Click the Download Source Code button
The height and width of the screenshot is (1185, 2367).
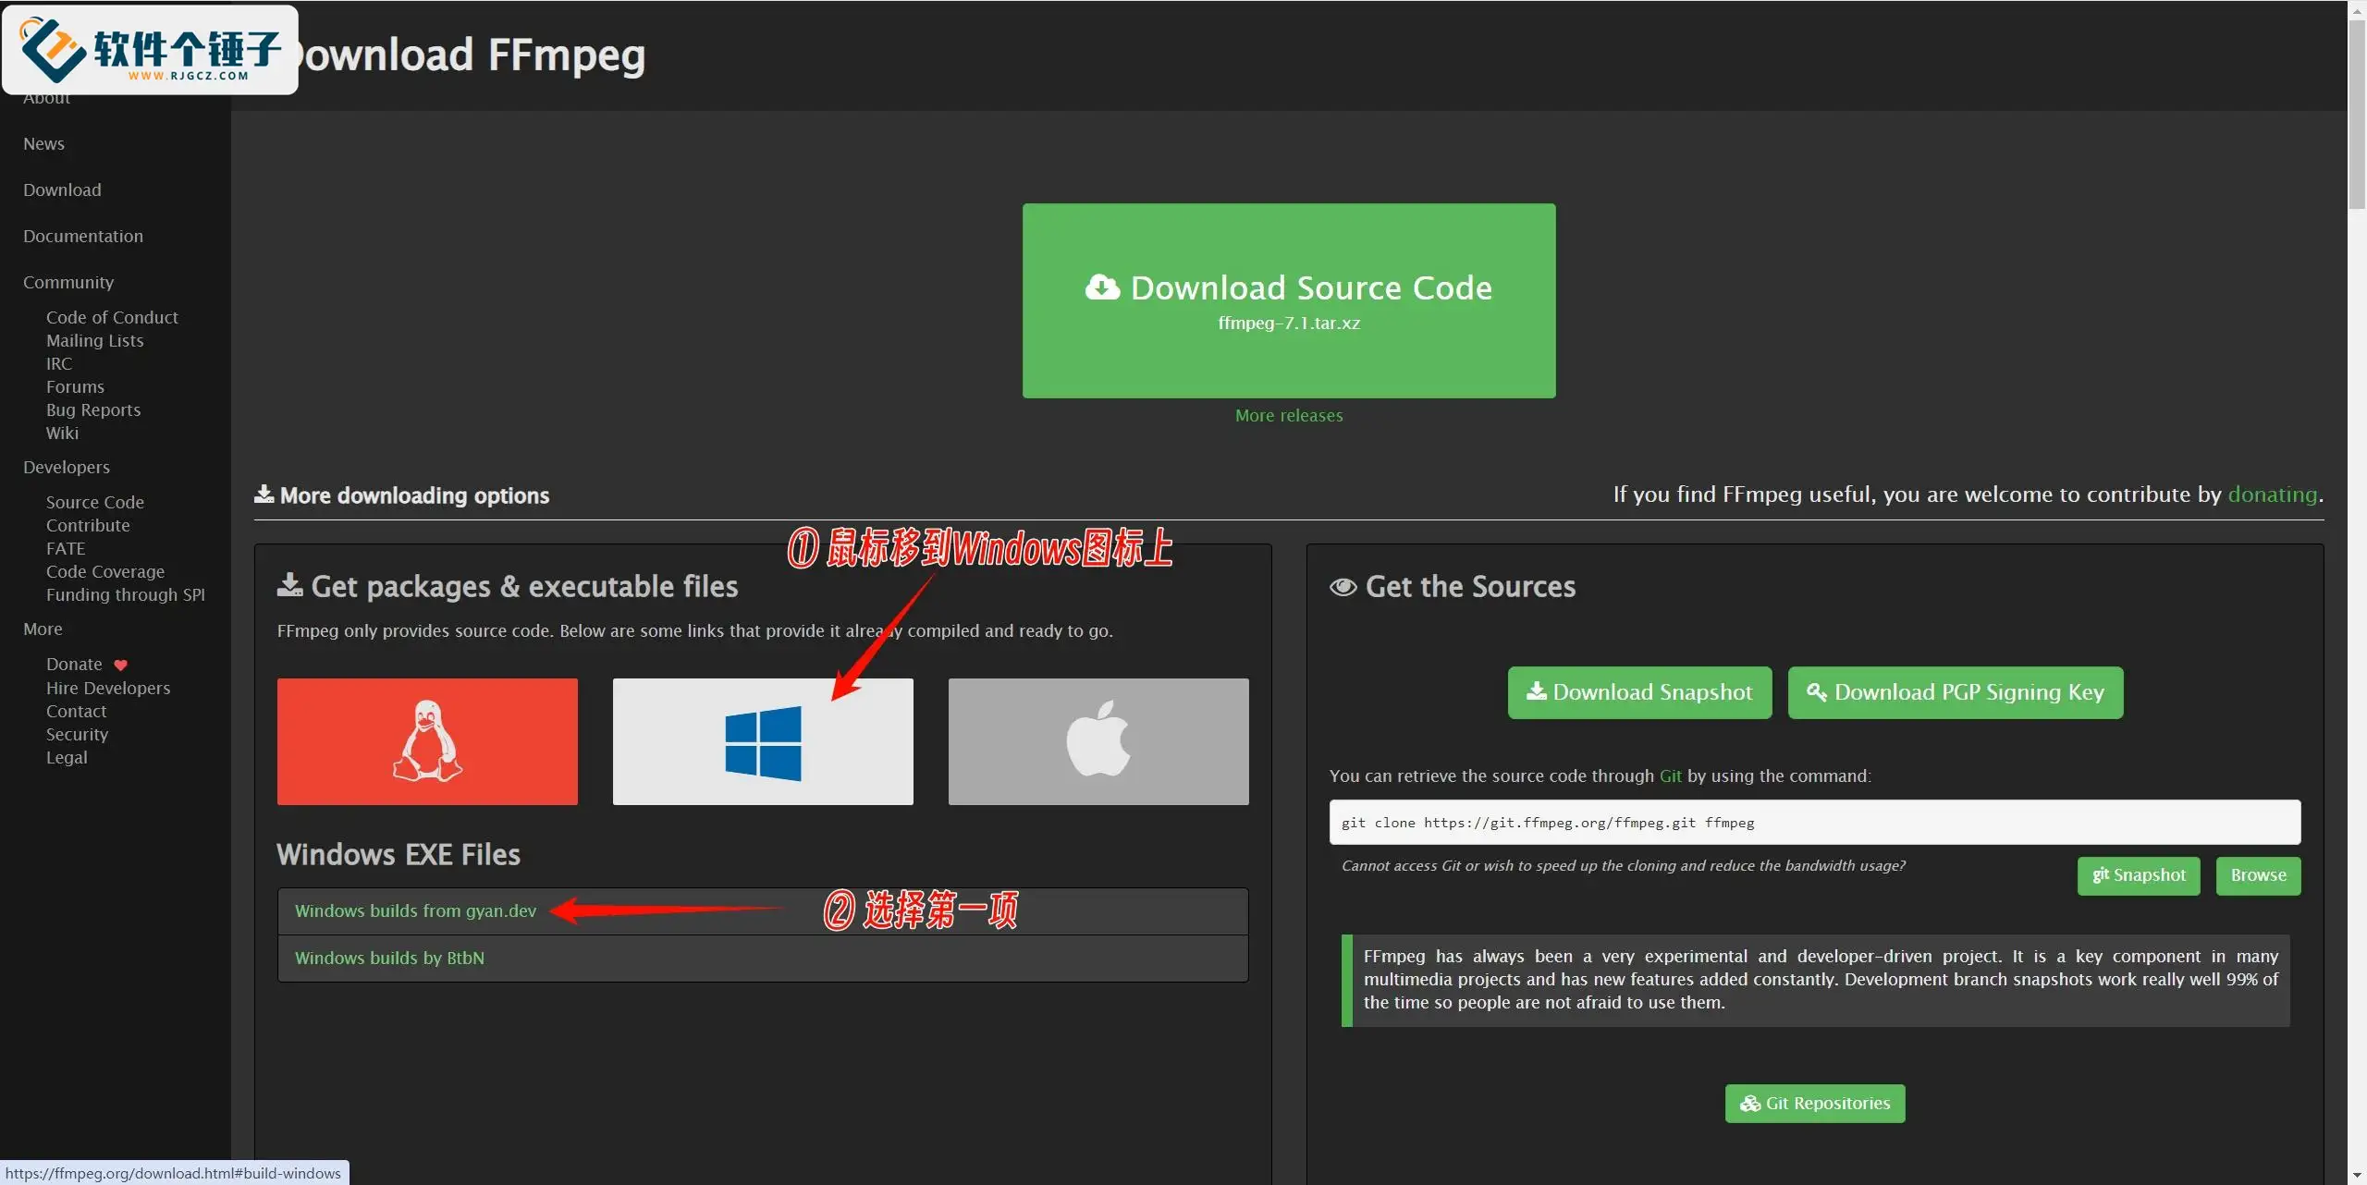(1289, 300)
